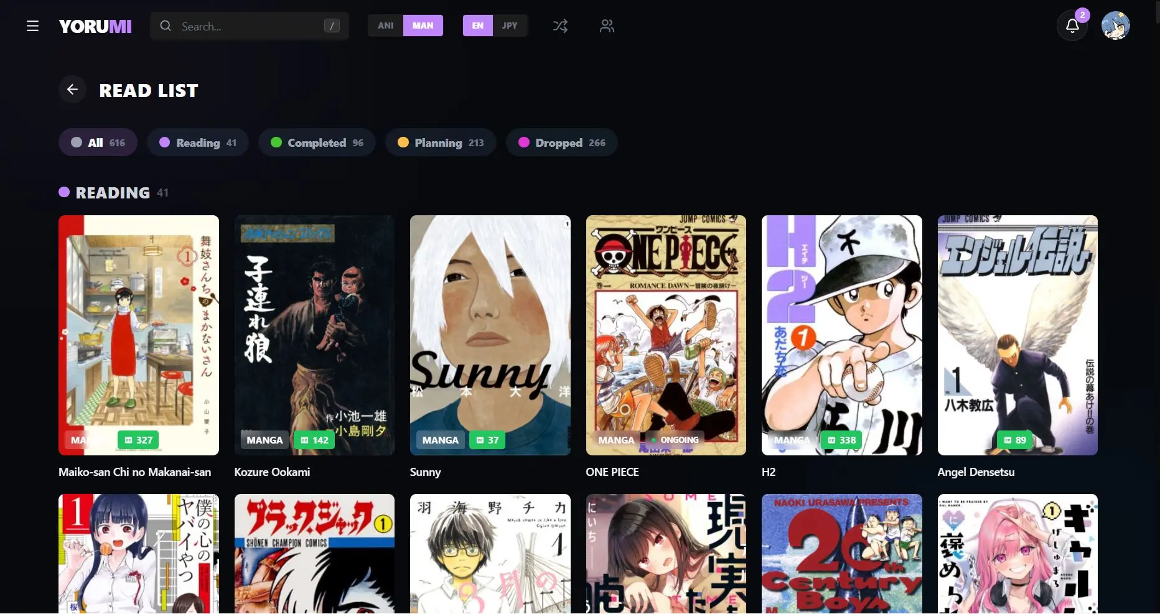Open 3-gatsu no Lion cover thumbnail
The width and height of the screenshot is (1160, 614).
tap(490, 554)
